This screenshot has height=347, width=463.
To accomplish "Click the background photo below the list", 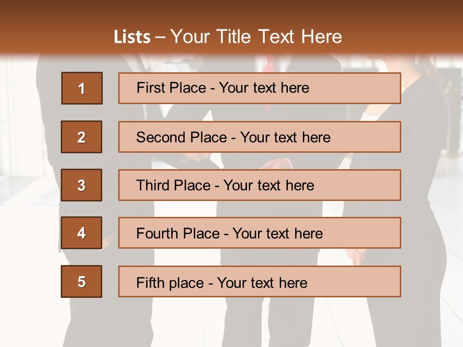I will click(231, 323).
